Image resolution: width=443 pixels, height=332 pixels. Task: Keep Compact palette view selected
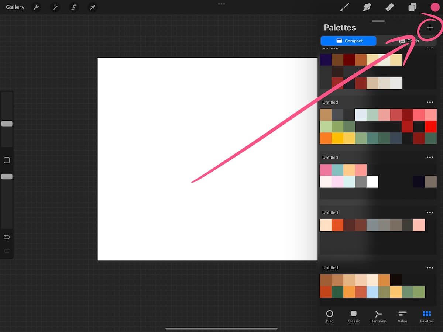[348, 41]
